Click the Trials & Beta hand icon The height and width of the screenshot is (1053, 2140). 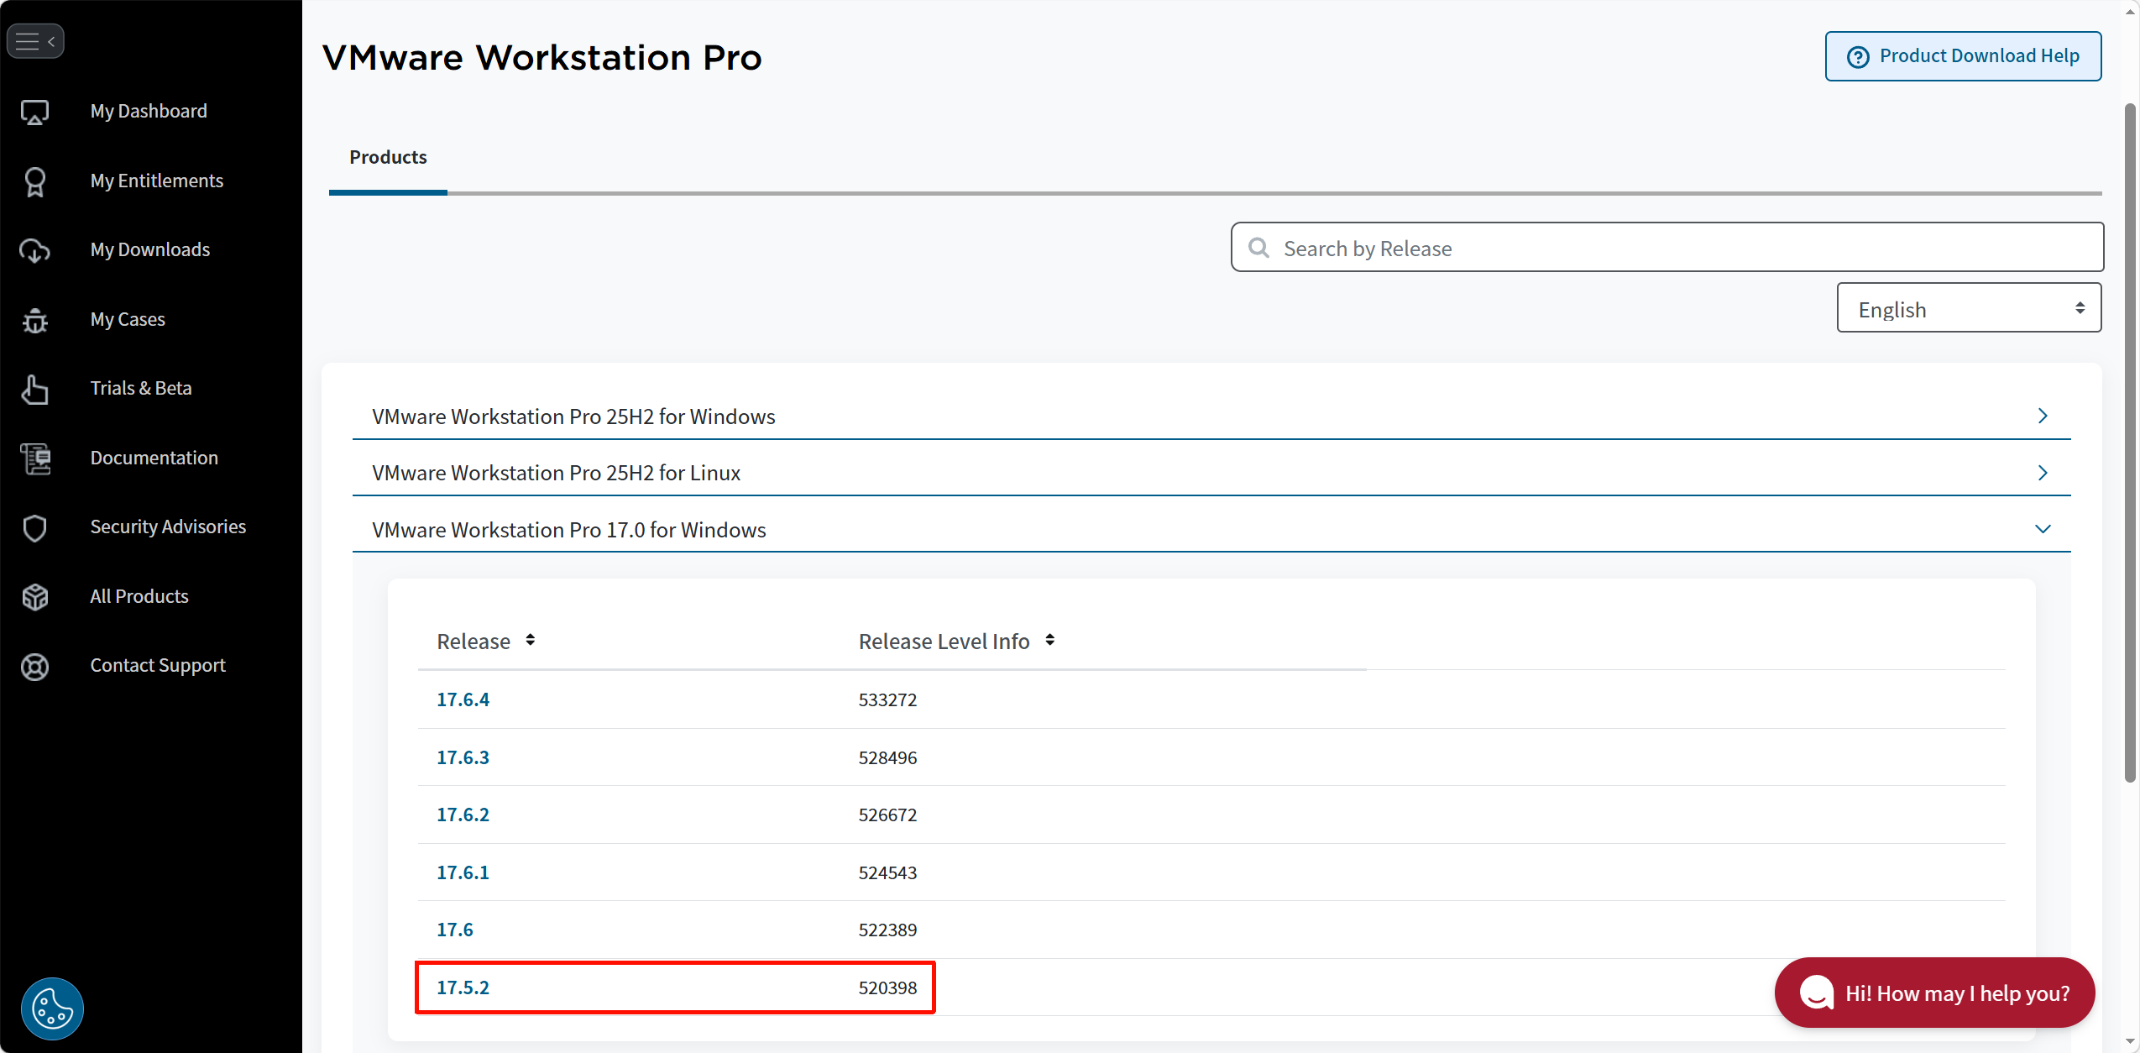tap(34, 389)
